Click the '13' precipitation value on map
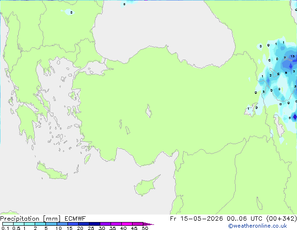 (x=293, y=56)
